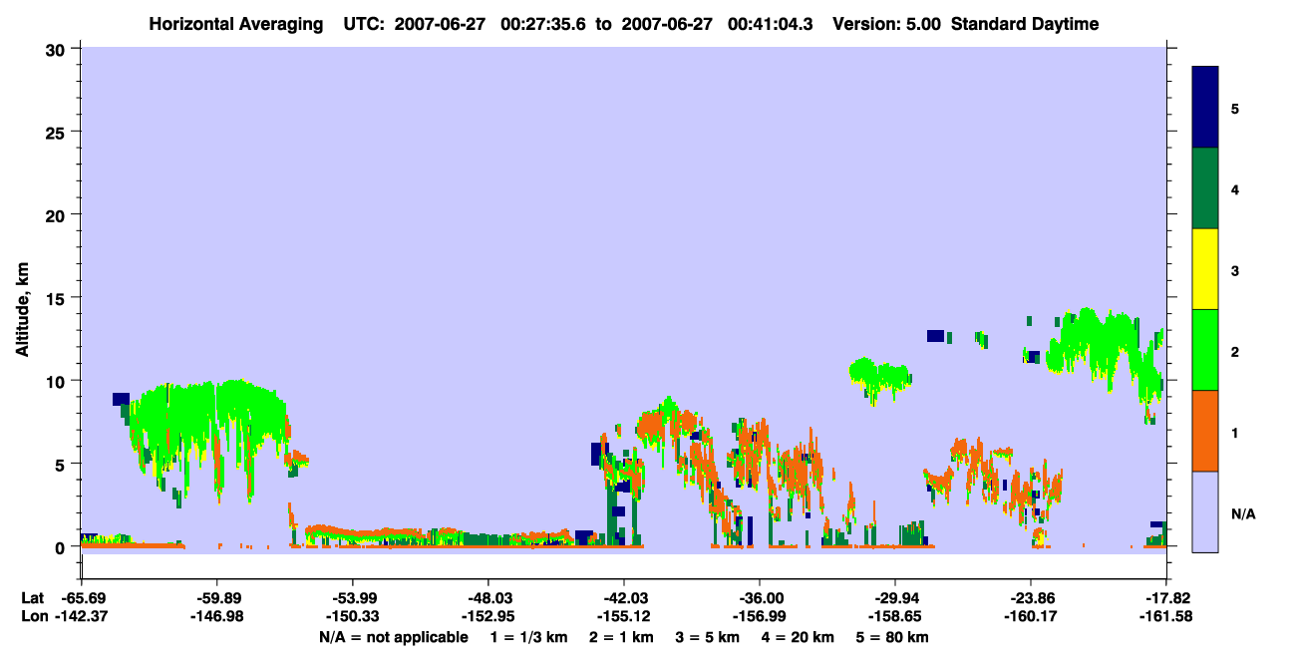Click the '1 = 1/3 km' legend note
Screen dimensions: 1296x665
coord(529,637)
